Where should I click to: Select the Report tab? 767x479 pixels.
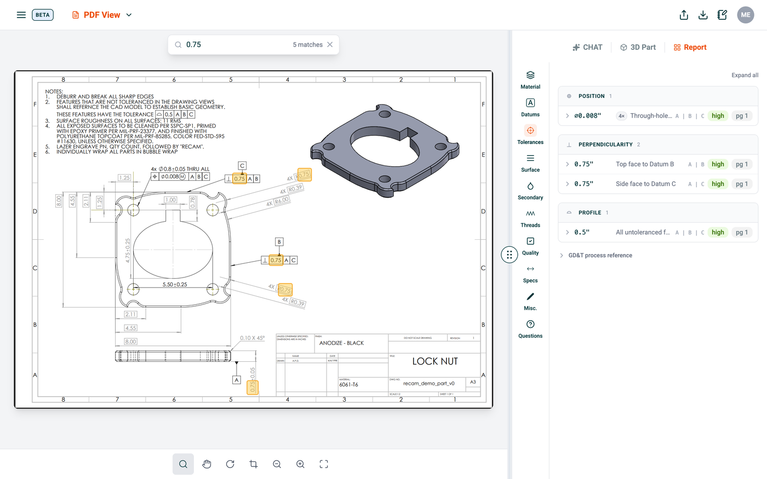coord(690,47)
